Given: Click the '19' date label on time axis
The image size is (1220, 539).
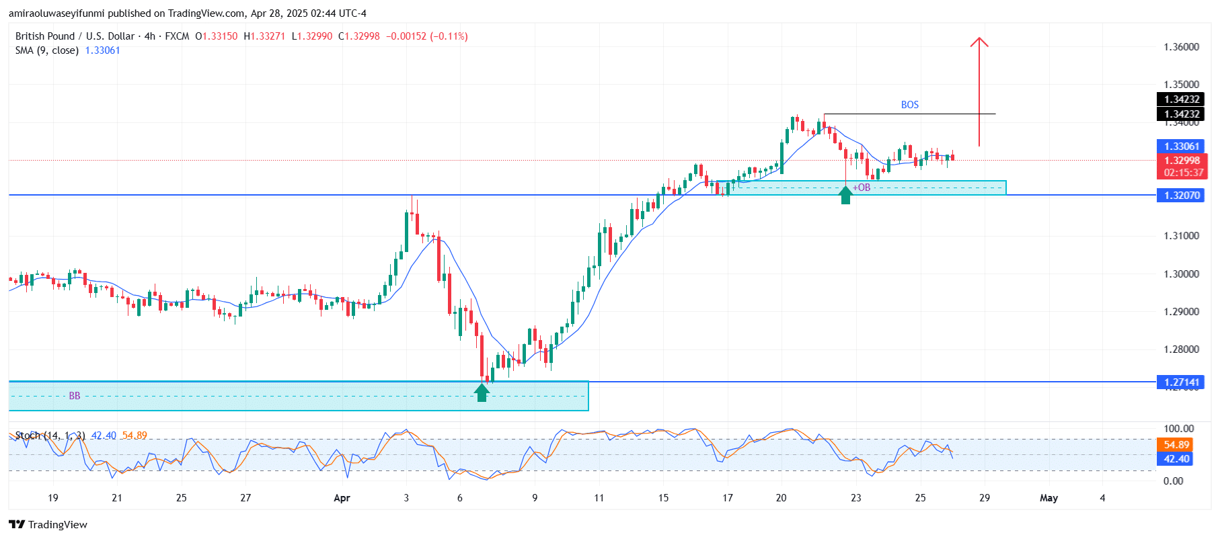Looking at the screenshot, I should 53,498.
